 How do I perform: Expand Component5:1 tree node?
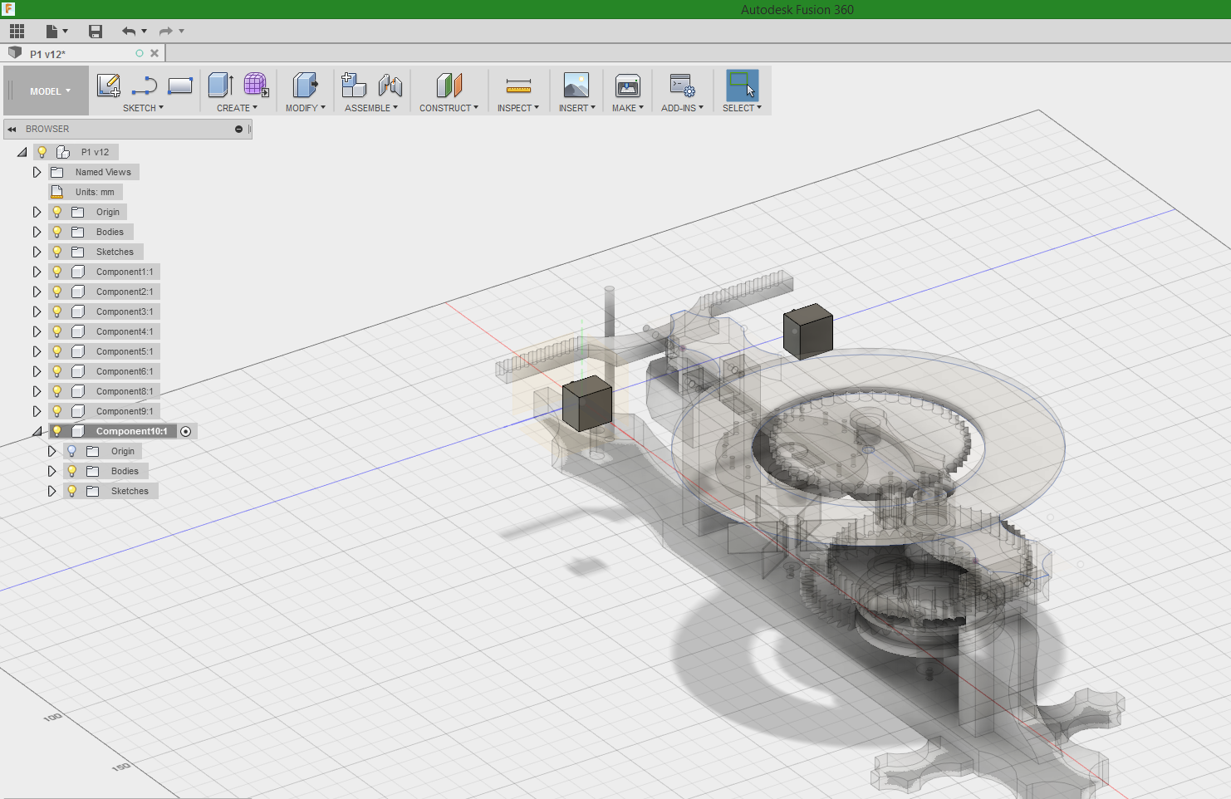pyautogui.click(x=37, y=351)
